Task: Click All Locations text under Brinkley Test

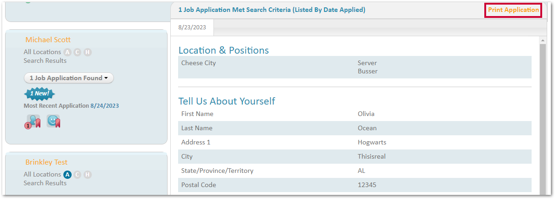Action: (42, 175)
